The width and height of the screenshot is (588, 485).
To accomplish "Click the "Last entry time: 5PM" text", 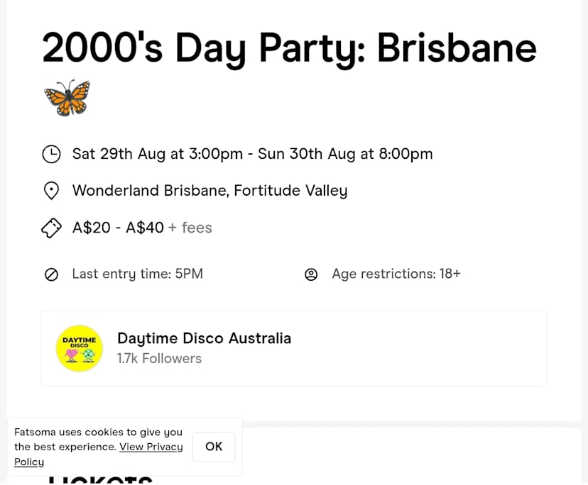I will 137,274.
